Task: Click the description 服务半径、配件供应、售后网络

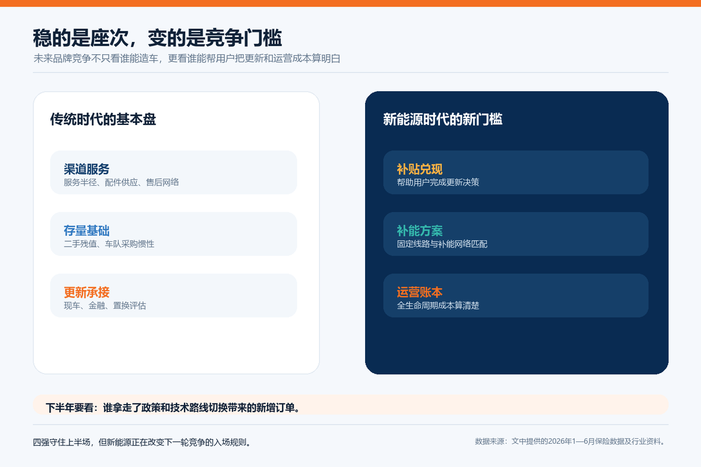Action: (x=122, y=182)
